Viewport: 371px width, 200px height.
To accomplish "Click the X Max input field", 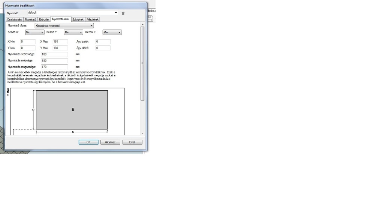I will point(60,42).
